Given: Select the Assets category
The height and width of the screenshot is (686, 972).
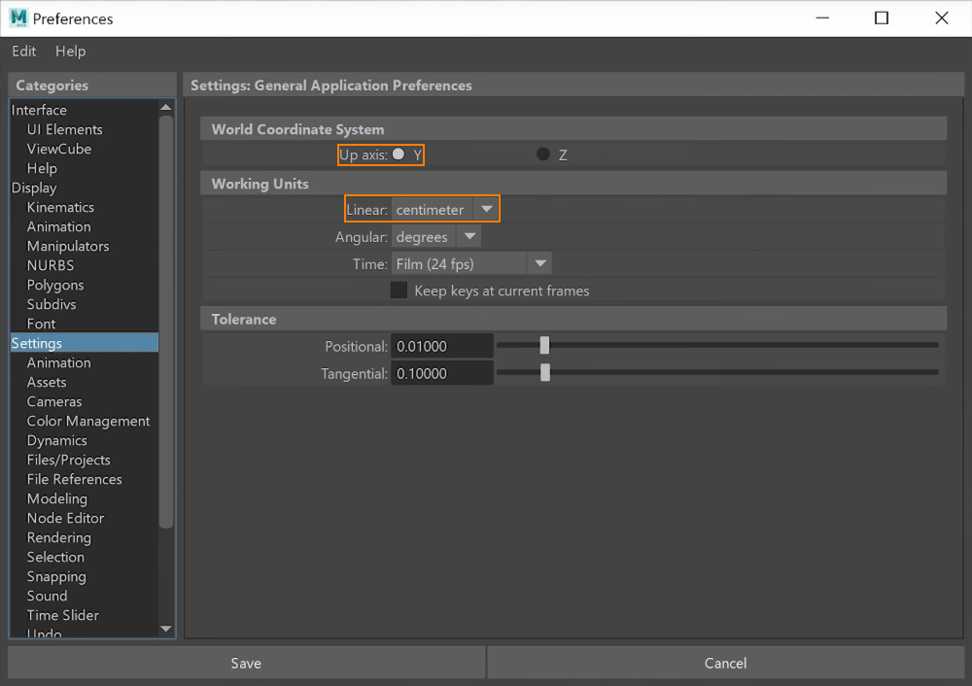Looking at the screenshot, I should pyautogui.click(x=85, y=382).
